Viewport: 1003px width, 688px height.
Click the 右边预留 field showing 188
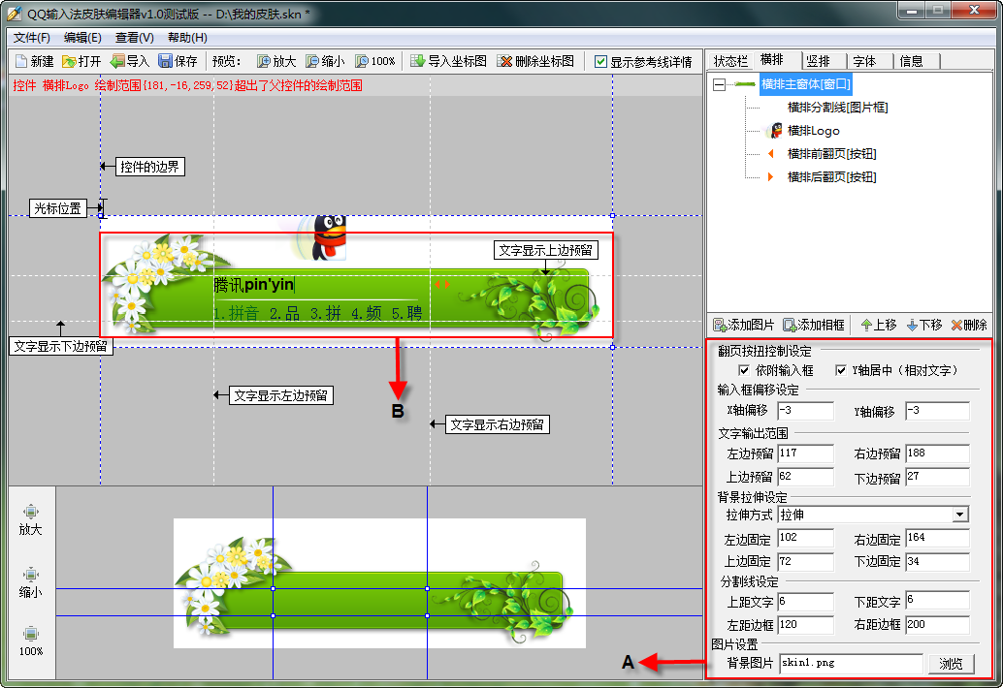click(937, 453)
